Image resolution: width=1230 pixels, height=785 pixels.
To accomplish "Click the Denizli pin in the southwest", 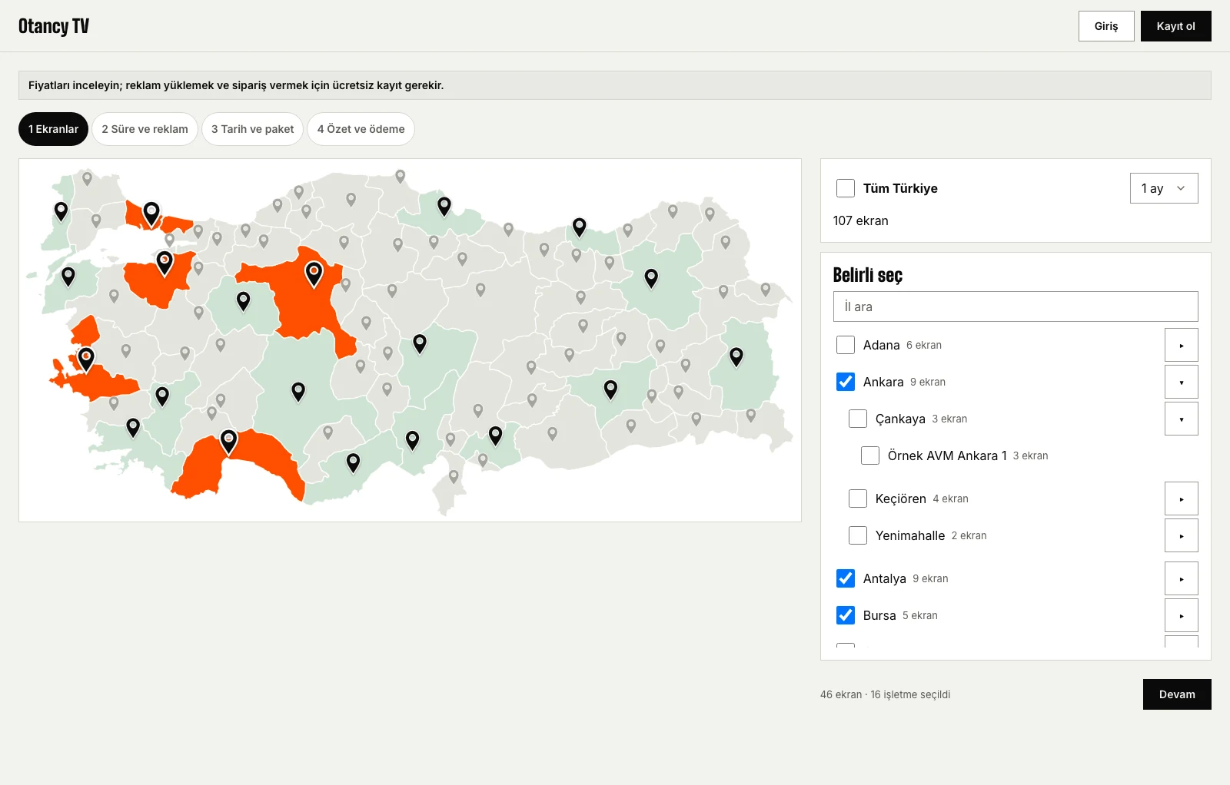I will (x=162, y=396).
